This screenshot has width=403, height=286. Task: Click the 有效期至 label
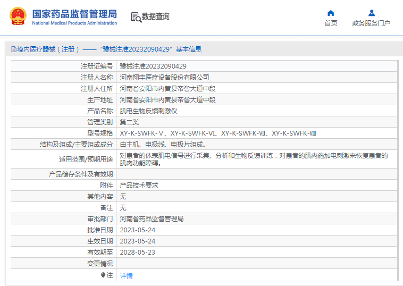(x=100, y=253)
